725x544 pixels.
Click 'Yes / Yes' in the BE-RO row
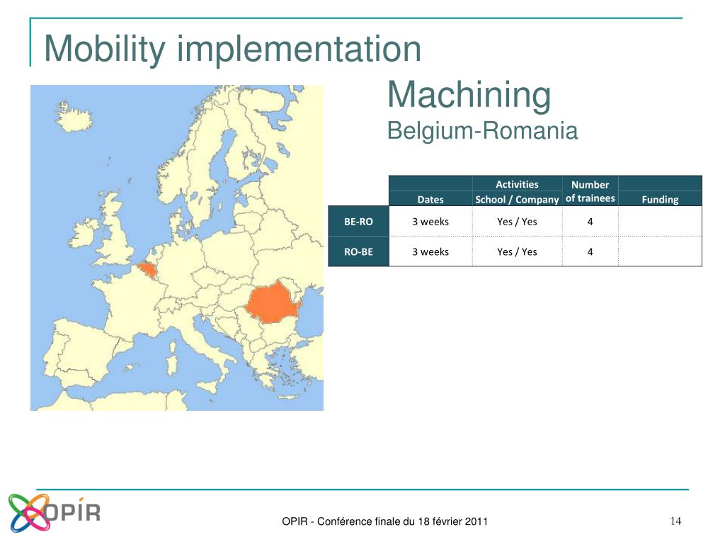point(517,222)
